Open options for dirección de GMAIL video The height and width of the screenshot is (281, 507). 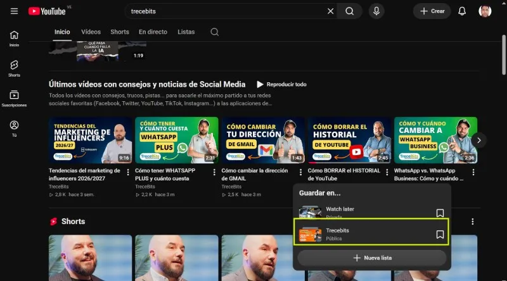pyautogui.click(x=300, y=172)
